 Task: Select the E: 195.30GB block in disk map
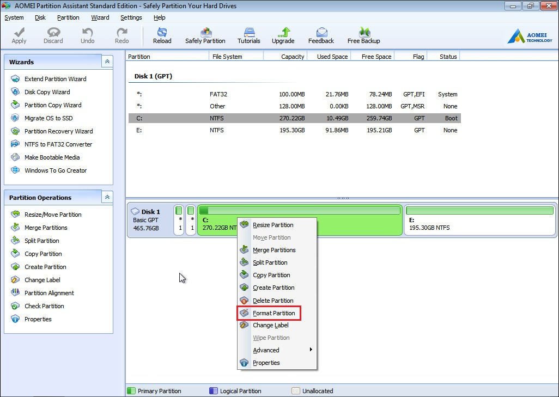[x=479, y=220]
